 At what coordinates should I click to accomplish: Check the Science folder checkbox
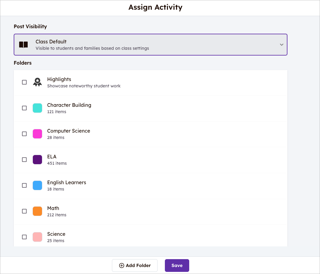(24, 237)
